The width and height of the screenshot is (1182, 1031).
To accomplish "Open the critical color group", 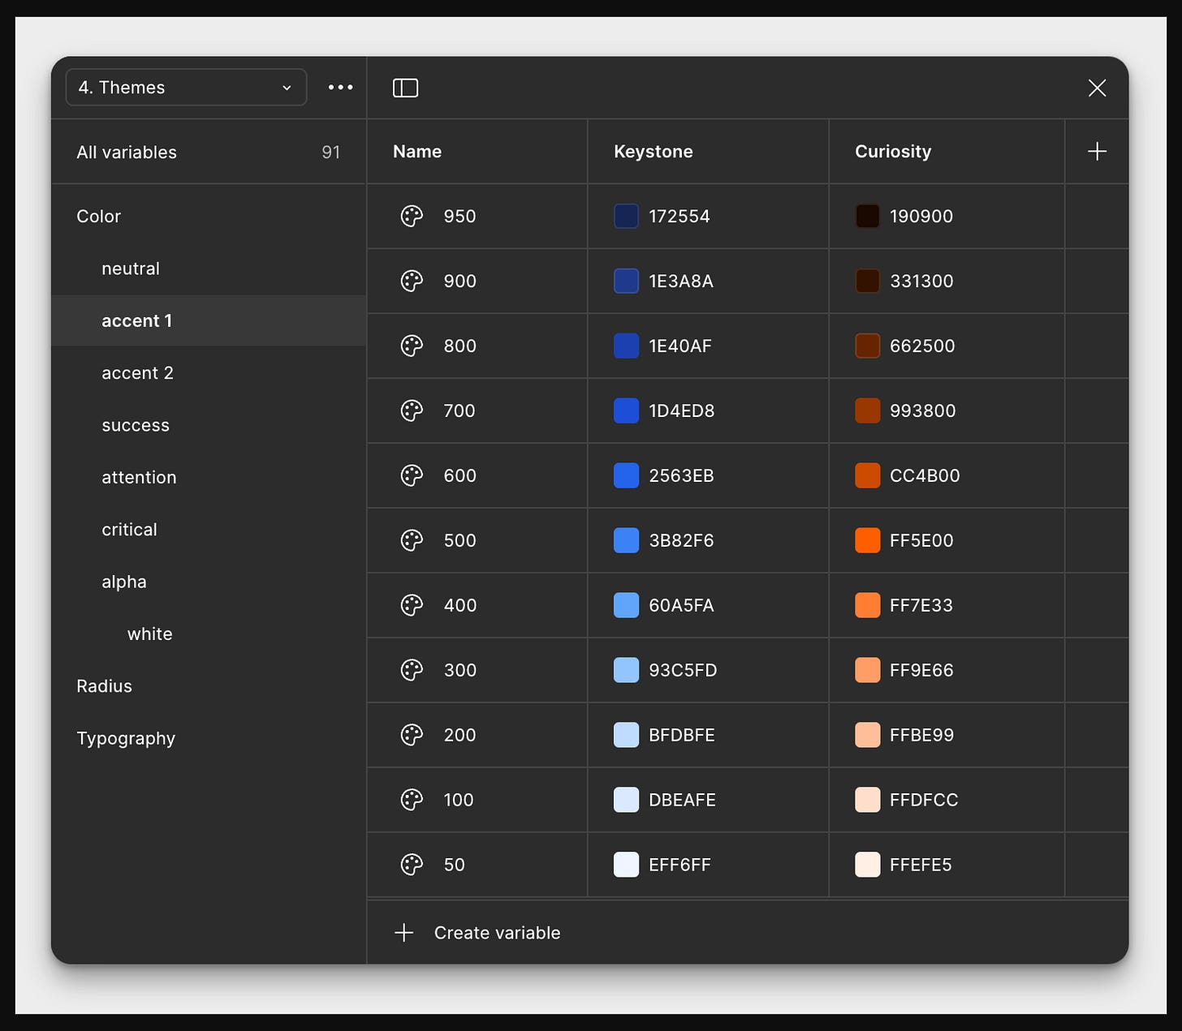I will [209, 529].
